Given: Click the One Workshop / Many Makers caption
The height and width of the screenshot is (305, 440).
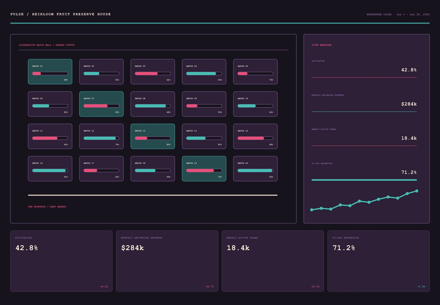Looking at the screenshot, I should pyautogui.click(x=47, y=207).
